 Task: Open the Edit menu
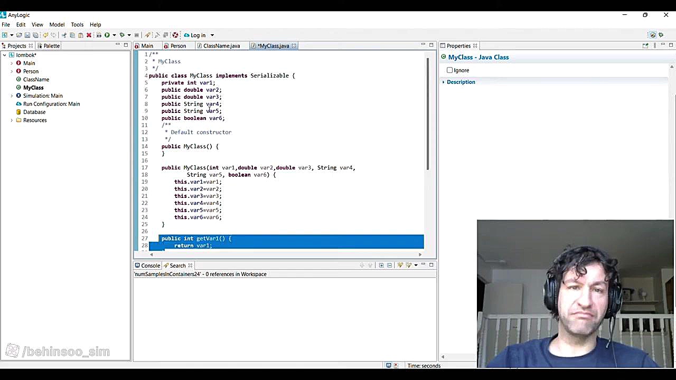[x=21, y=25]
